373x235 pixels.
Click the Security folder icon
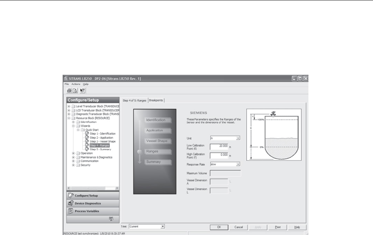coord(78,165)
